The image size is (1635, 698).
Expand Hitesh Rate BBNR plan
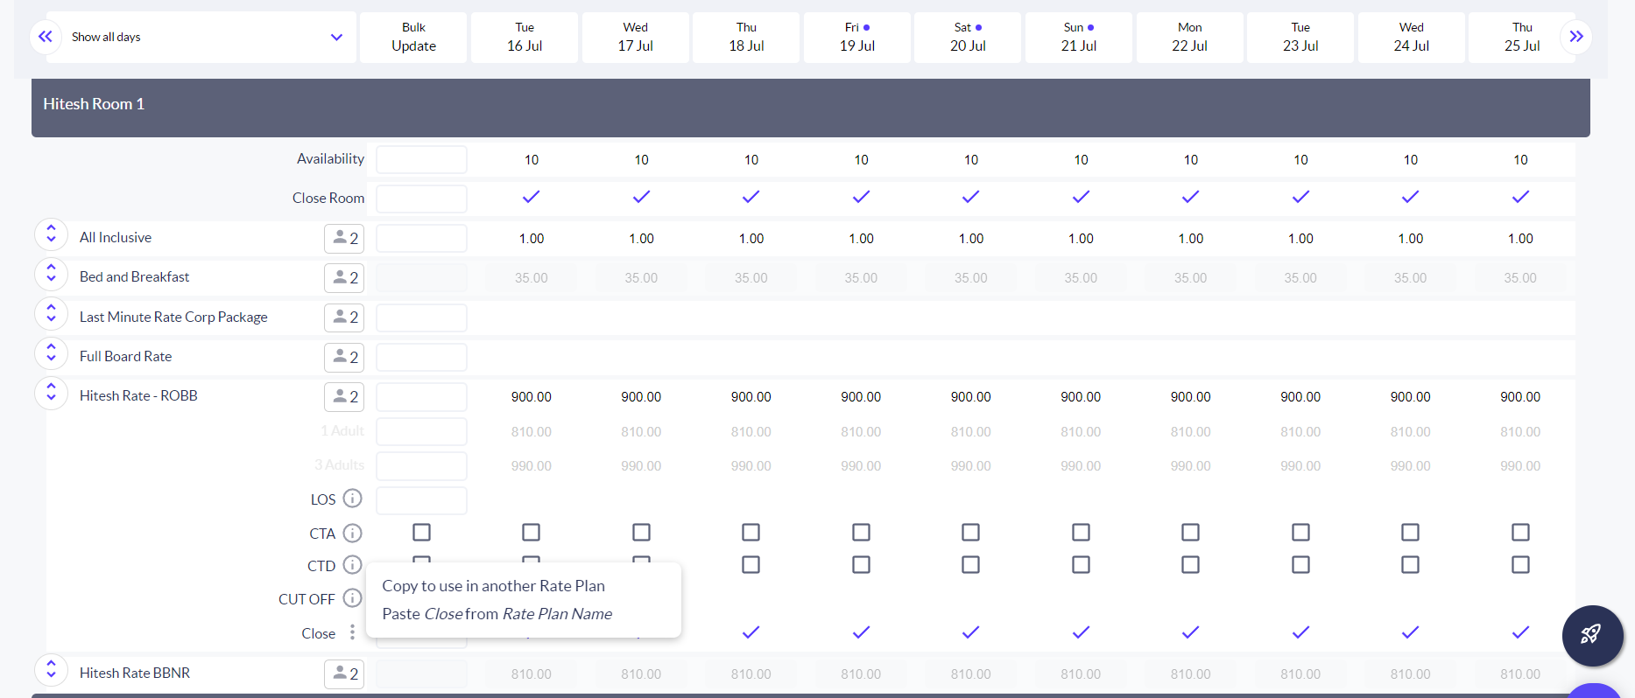[51, 669]
